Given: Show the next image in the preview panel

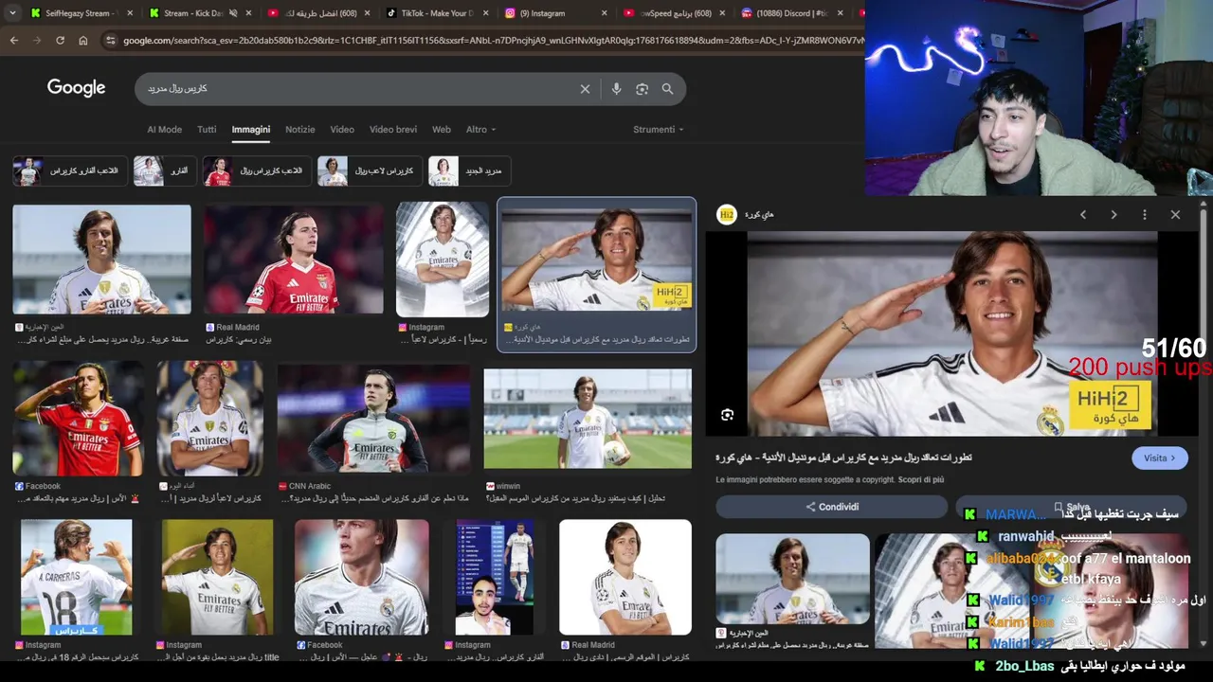Looking at the screenshot, I should coord(1113,215).
